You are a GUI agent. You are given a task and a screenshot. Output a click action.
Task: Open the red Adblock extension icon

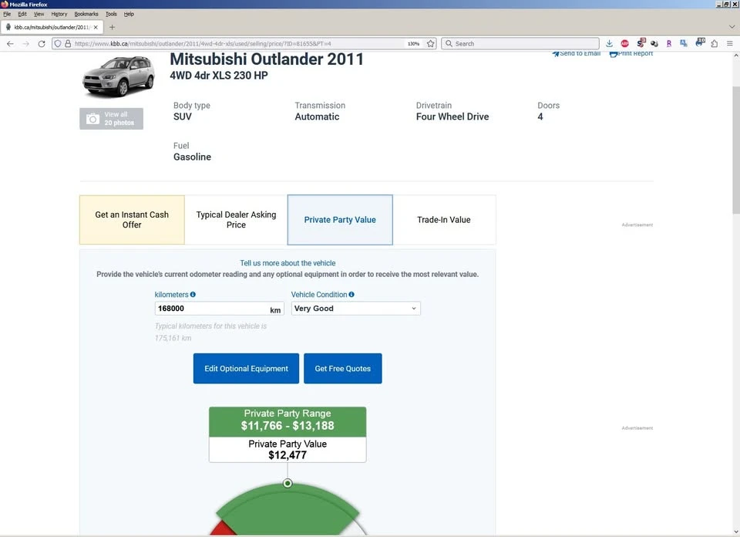(624, 43)
